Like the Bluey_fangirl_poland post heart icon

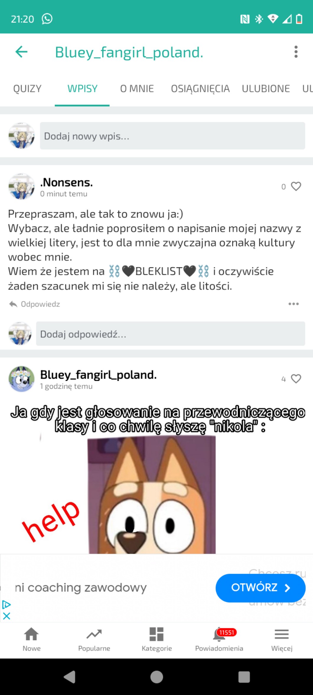[x=296, y=379]
